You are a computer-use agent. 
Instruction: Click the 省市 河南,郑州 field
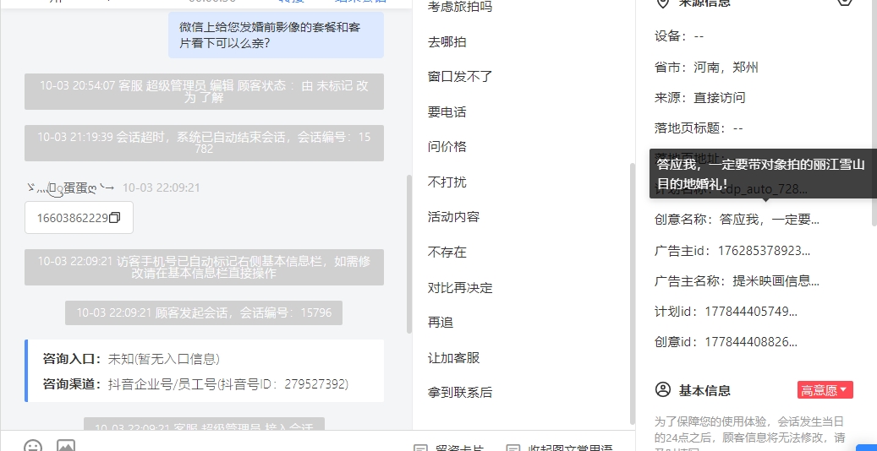tap(706, 68)
